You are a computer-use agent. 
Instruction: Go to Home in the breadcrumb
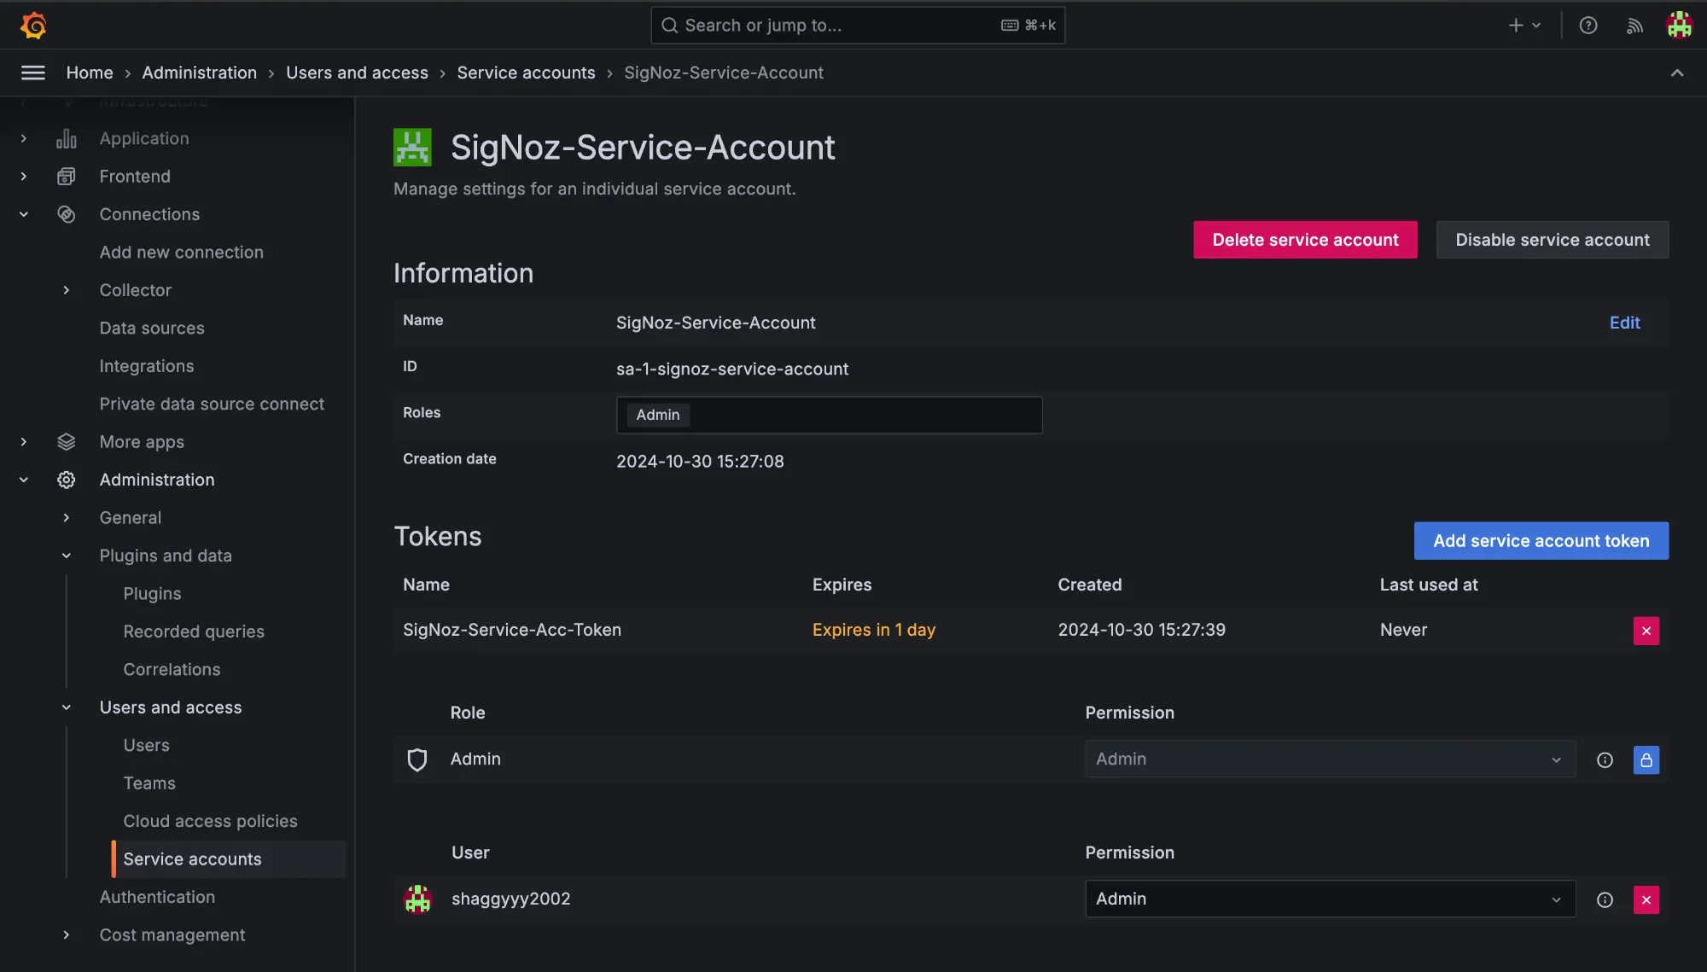(x=90, y=73)
